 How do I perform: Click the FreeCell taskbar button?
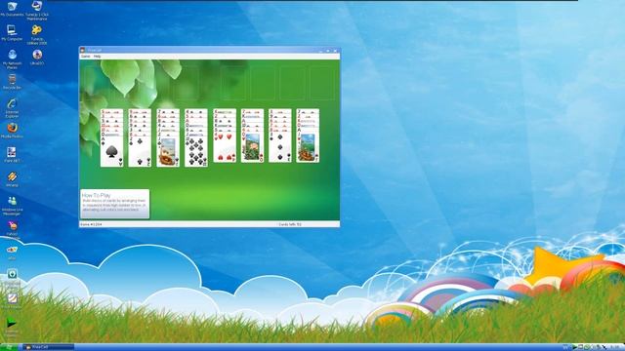click(x=49, y=347)
